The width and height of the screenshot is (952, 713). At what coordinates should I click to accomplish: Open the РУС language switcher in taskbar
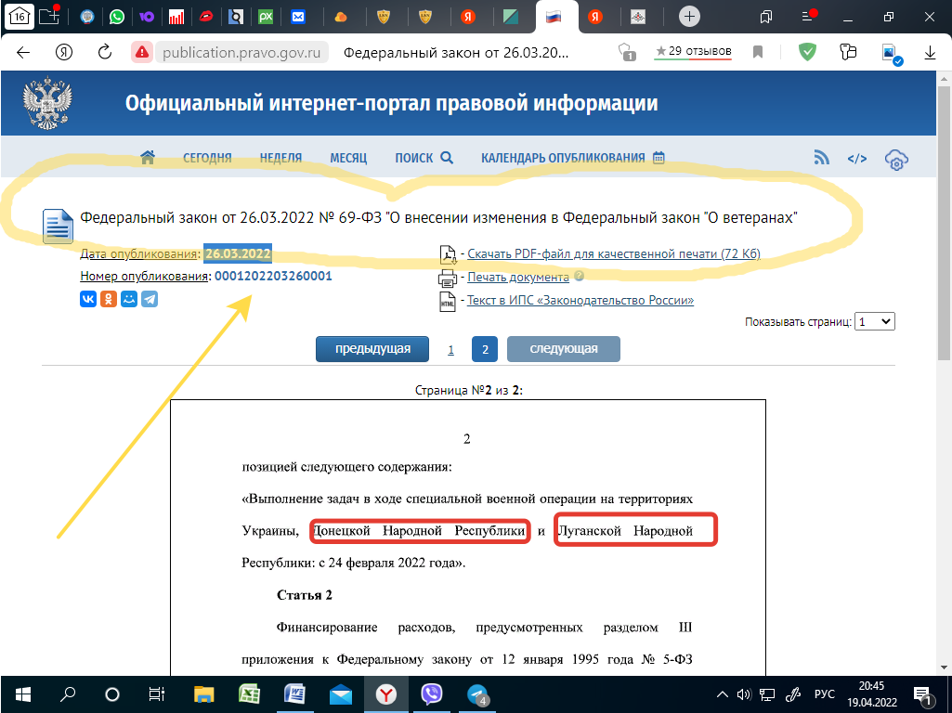[825, 694]
